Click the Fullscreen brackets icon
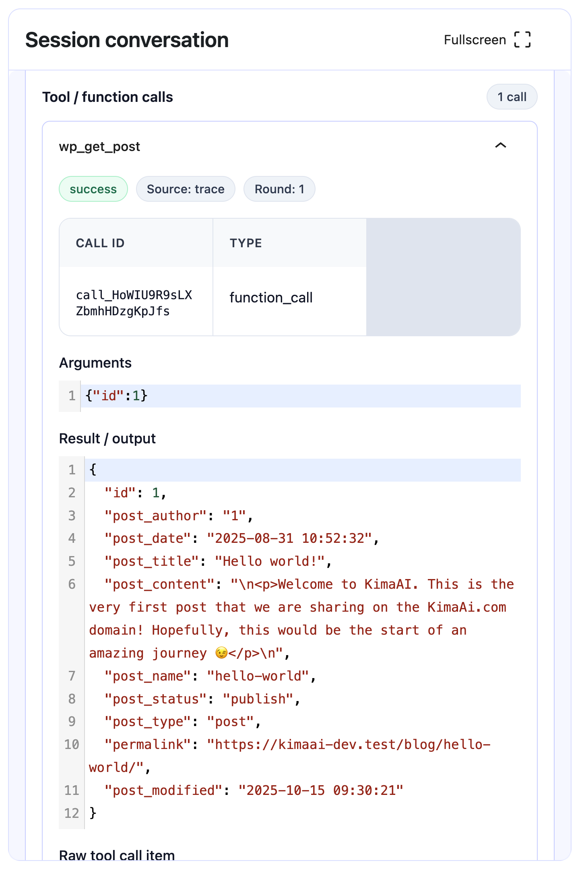 click(522, 40)
